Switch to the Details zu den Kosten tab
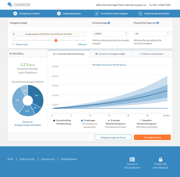180x177 pixels. 152,54
